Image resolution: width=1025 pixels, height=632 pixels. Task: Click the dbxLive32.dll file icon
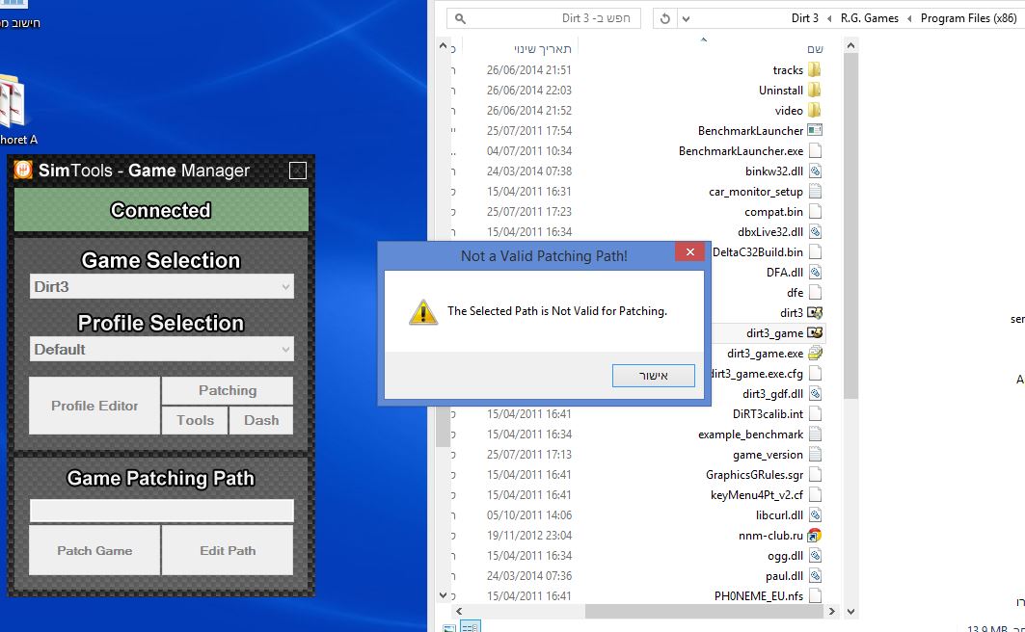[x=815, y=231]
